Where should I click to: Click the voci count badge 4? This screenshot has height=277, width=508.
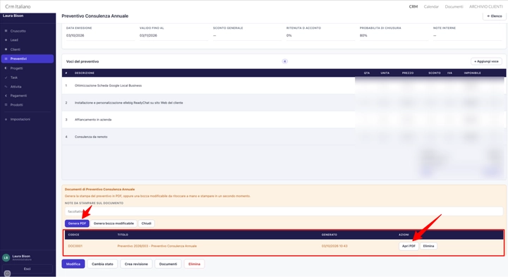coord(285,61)
